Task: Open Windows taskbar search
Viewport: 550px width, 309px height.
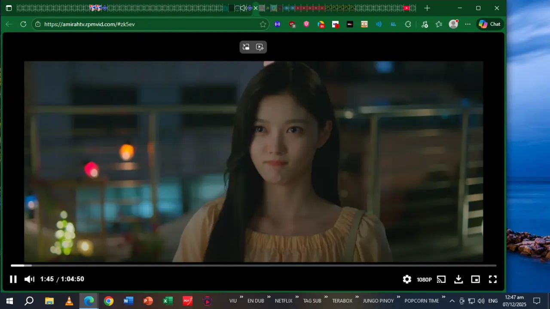Action: click(x=29, y=301)
